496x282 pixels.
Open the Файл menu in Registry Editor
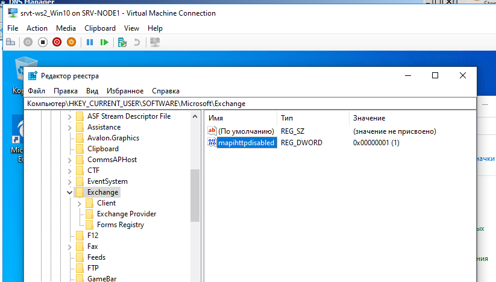(x=36, y=91)
